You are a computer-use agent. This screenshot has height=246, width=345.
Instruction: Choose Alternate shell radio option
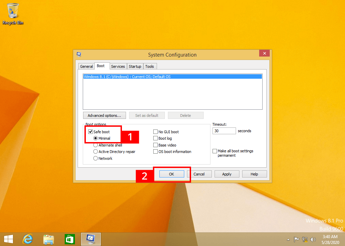pos(95,145)
